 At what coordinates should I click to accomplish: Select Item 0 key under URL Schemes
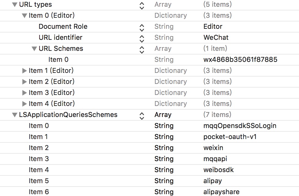coord(58,60)
